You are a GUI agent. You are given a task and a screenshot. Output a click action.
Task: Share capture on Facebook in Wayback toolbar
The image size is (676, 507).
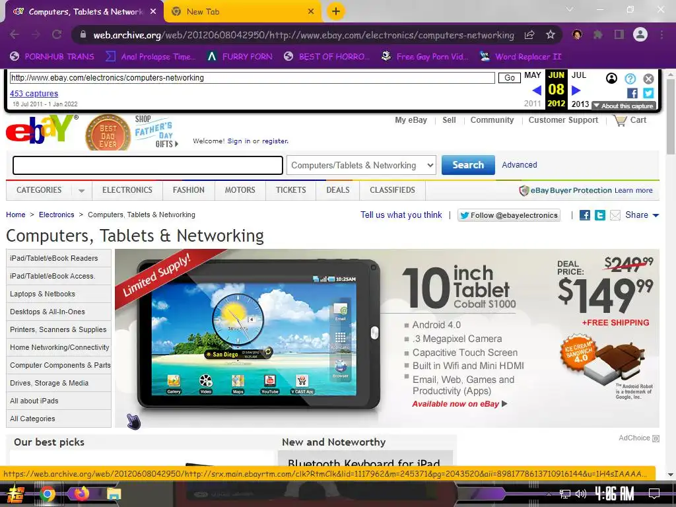pyautogui.click(x=632, y=93)
